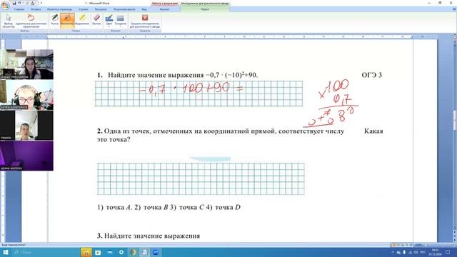The image size is (457, 257).
Task: Select the Highlighter (Выделение) tool
Action: tap(82, 20)
